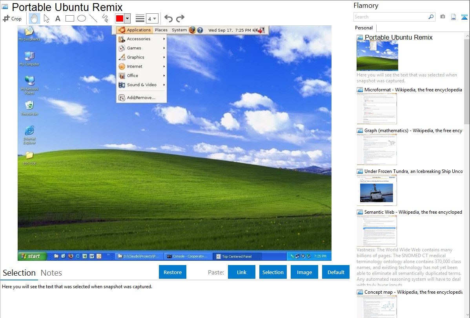Image resolution: width=470 pixels, height=318 pixels.
Task: Click the search magnifier icon
Action: [431, 17]
